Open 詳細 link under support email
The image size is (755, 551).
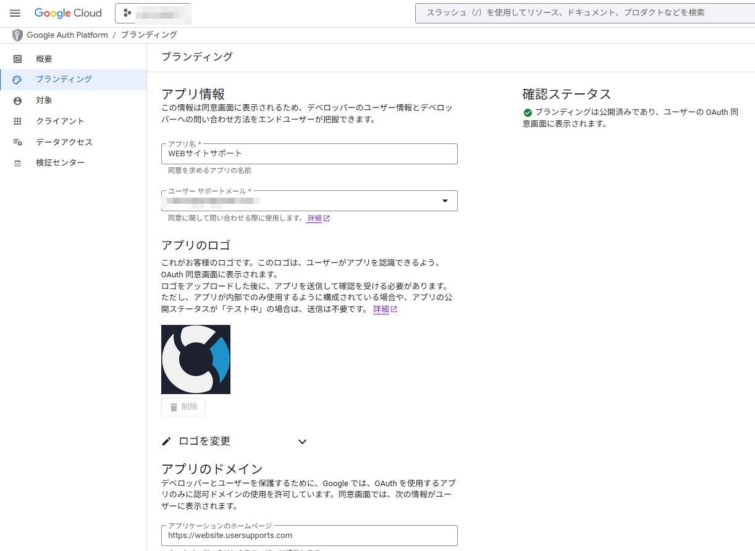(x=318, y=218)
